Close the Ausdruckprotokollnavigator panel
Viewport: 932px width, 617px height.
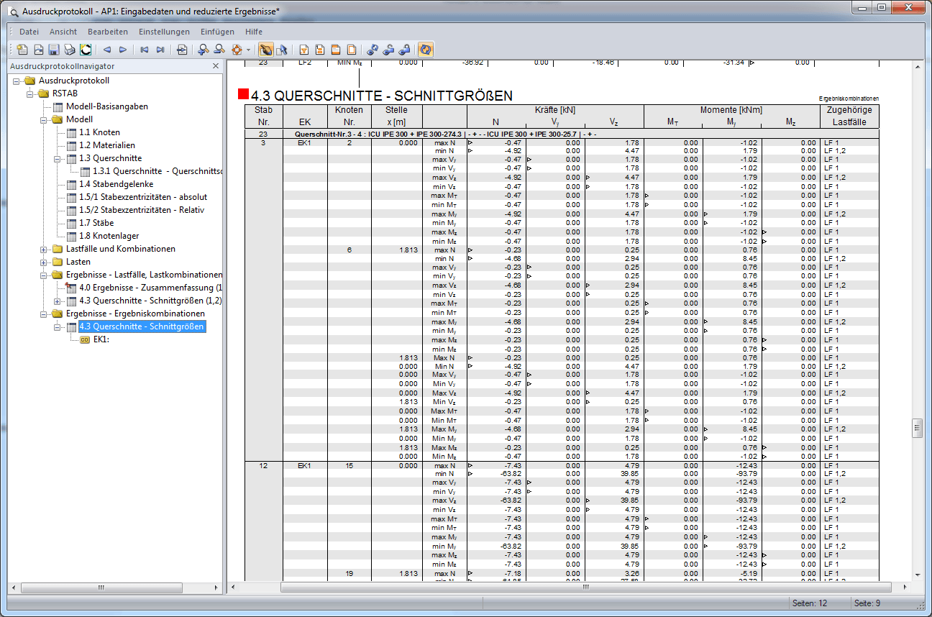point(215,66)
